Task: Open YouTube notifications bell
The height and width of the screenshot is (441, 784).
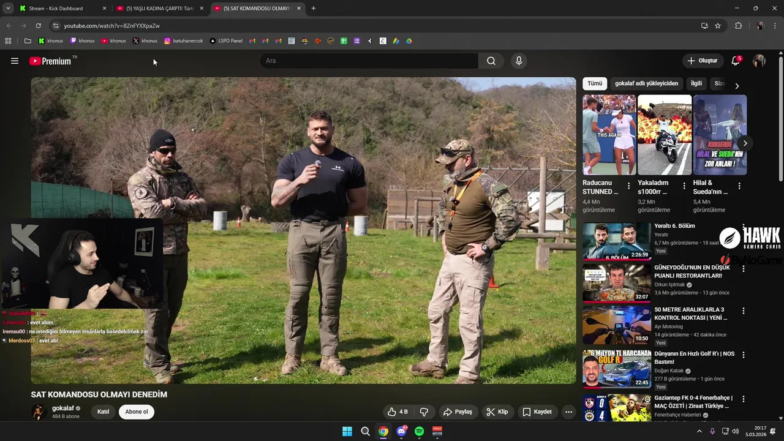Action: [x=736, y=61]
